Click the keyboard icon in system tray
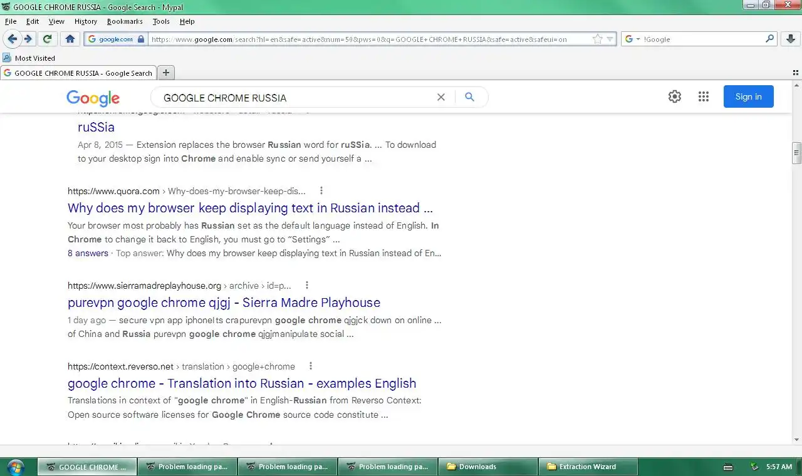Image resolution: width=802 pixels, height=476 pixels. tap(728, 467)
